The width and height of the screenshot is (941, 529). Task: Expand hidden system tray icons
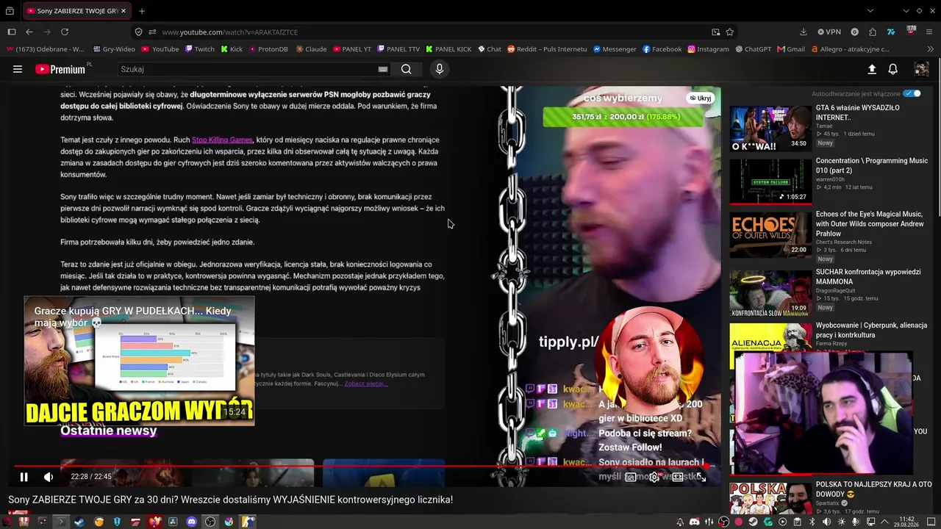click(x=886, y=522)
